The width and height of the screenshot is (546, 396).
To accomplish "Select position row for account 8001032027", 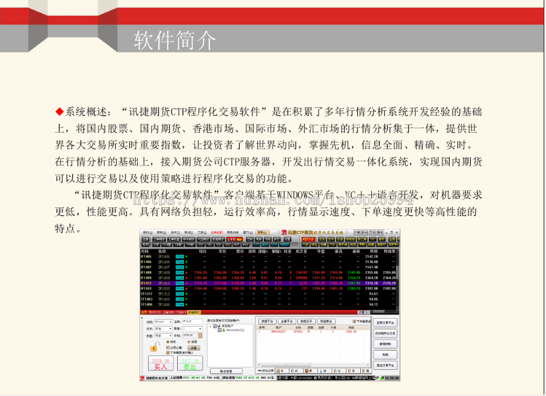I will pyautogui.click(x=312, y=332).
